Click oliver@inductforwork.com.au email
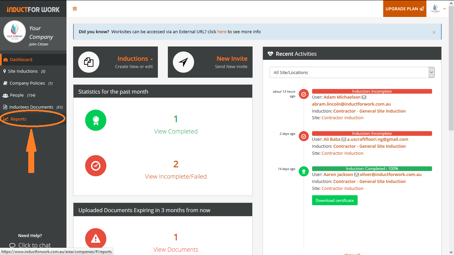454x255 pixels. (391, 175)
